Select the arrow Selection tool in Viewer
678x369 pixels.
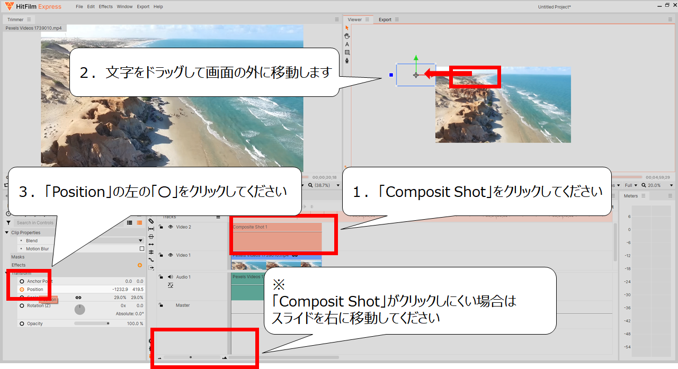(x=347, y=28)
